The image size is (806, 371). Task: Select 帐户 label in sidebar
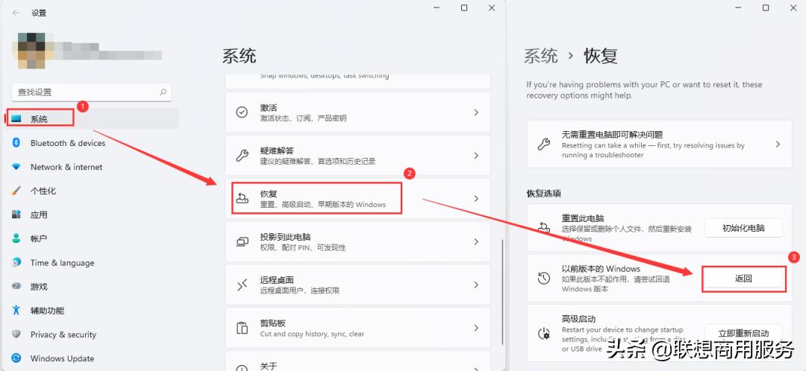tap(39, 238)
